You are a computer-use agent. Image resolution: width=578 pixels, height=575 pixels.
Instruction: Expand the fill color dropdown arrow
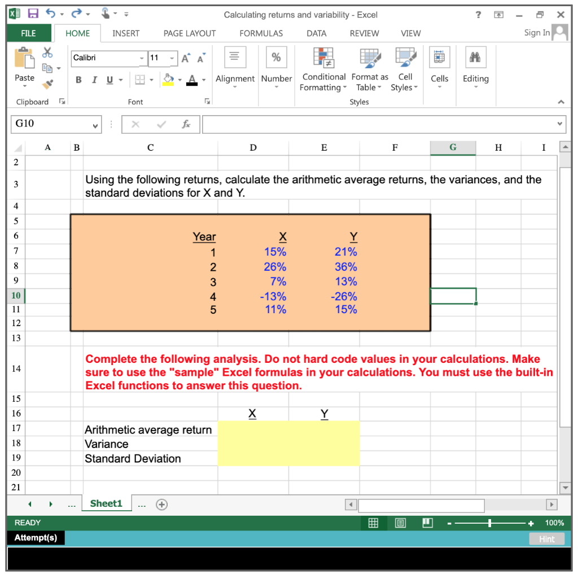coord(181,80)
